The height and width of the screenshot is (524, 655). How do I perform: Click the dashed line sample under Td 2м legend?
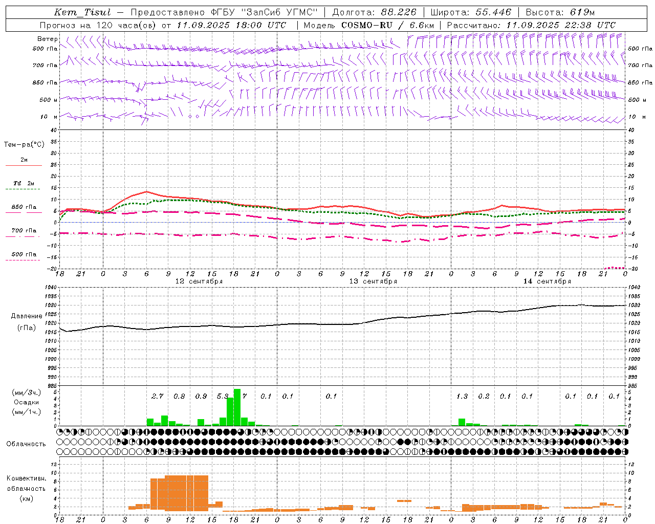23,189
